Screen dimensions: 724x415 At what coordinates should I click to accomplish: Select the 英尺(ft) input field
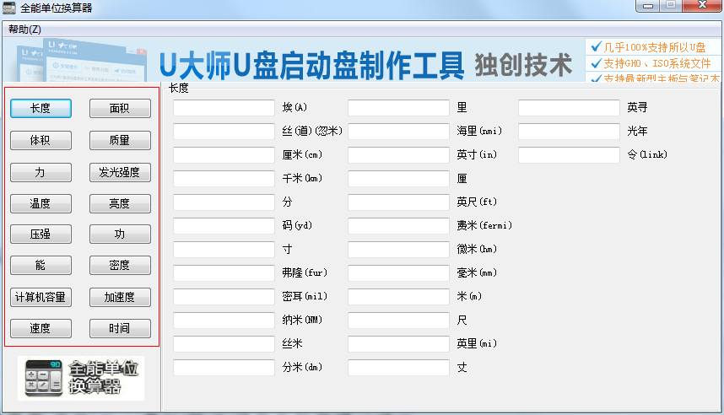(x=398, y=202)
